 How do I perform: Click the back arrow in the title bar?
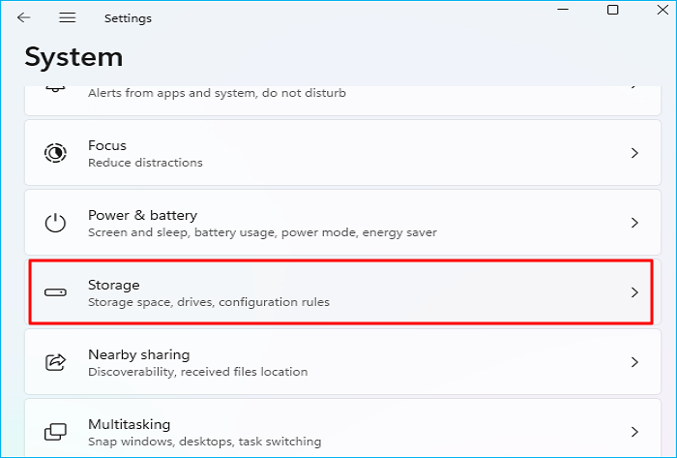coord(24,17)
